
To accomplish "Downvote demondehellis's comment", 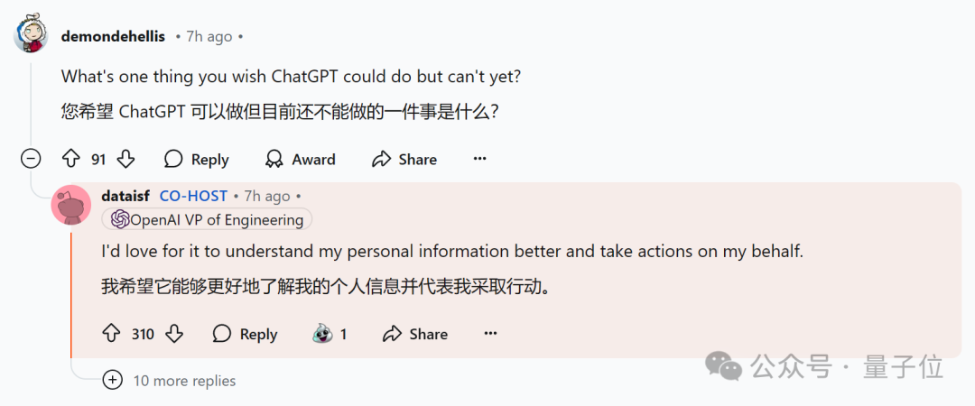I will click(x=125, y=160).
